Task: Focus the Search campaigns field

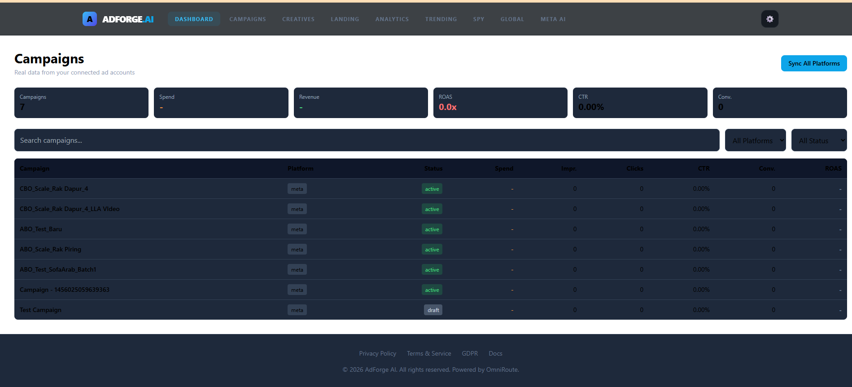Action: (x=367, y=140)
